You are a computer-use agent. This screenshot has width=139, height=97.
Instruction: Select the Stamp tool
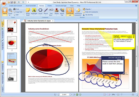[56, 12]
